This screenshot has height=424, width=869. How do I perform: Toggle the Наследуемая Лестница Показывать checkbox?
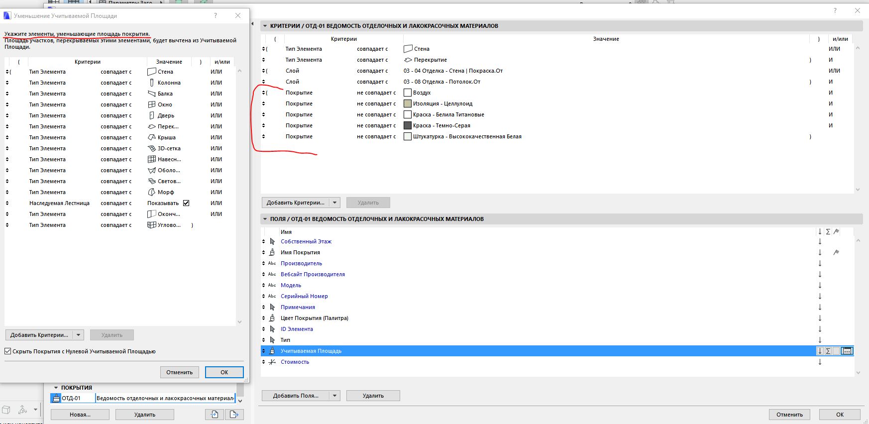coord(186,203)
